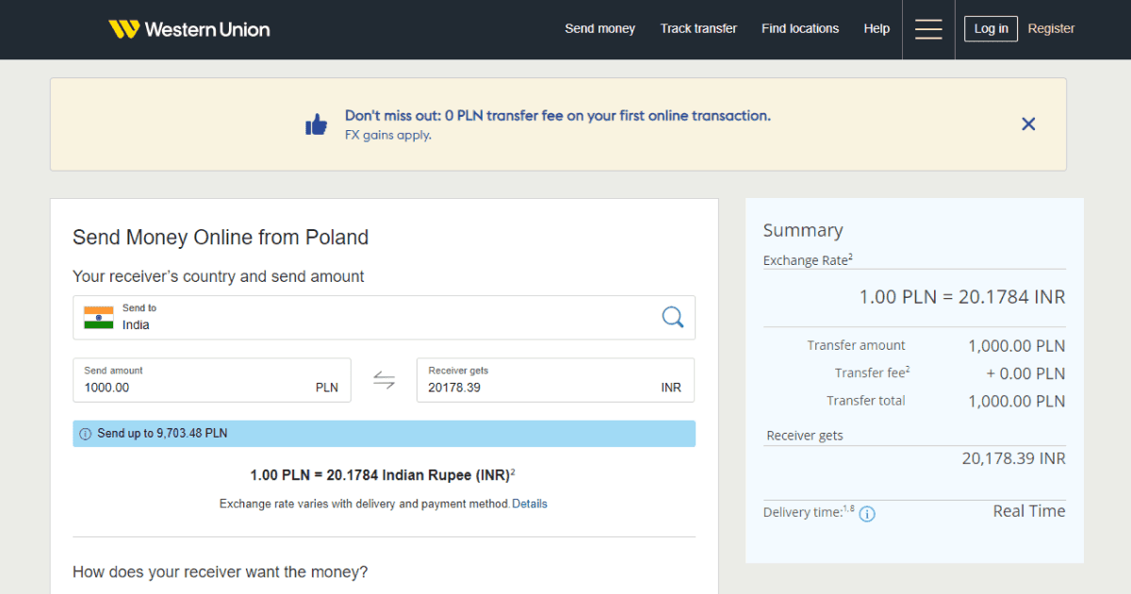Open the Register link
Image resolution: width=1131 pixels, height=594 pixels.
point(1051,28)
